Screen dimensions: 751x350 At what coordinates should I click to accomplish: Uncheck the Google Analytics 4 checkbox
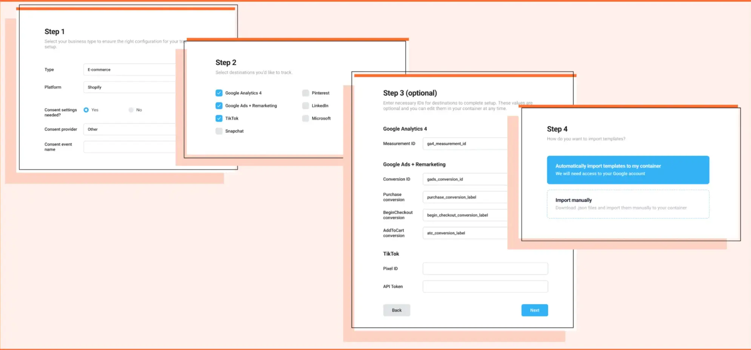point(219,93)
